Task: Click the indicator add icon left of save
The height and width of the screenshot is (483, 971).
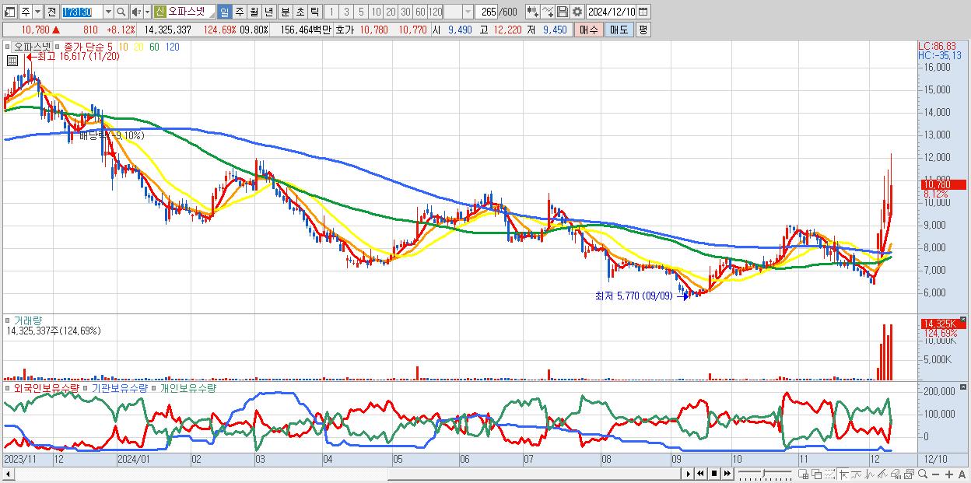Action: point(533,12)
